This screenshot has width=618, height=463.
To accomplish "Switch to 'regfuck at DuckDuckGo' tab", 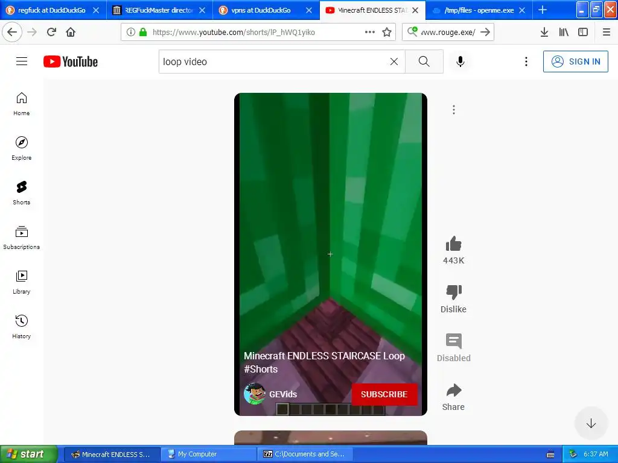I will click(x=52, y=10).
